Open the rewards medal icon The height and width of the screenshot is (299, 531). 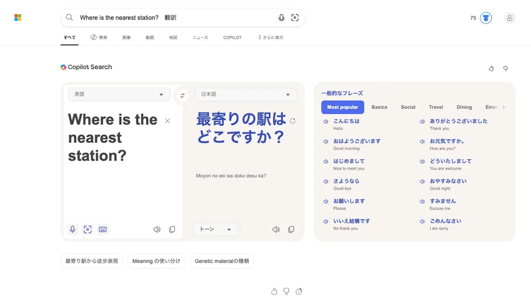point(486,18)
